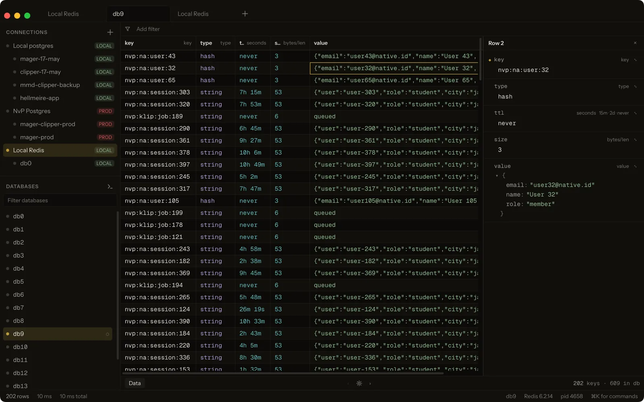This screenshot has height=402, width=644.
Task: Select db9 in the databases list
Action: 58,334
